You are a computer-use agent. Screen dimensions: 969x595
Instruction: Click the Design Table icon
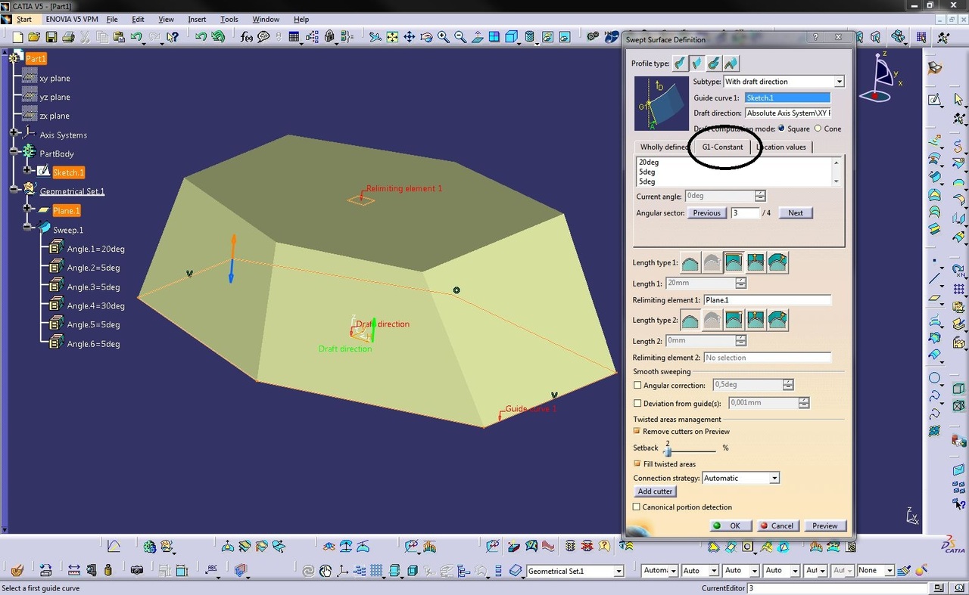click(x=294, y=36)
